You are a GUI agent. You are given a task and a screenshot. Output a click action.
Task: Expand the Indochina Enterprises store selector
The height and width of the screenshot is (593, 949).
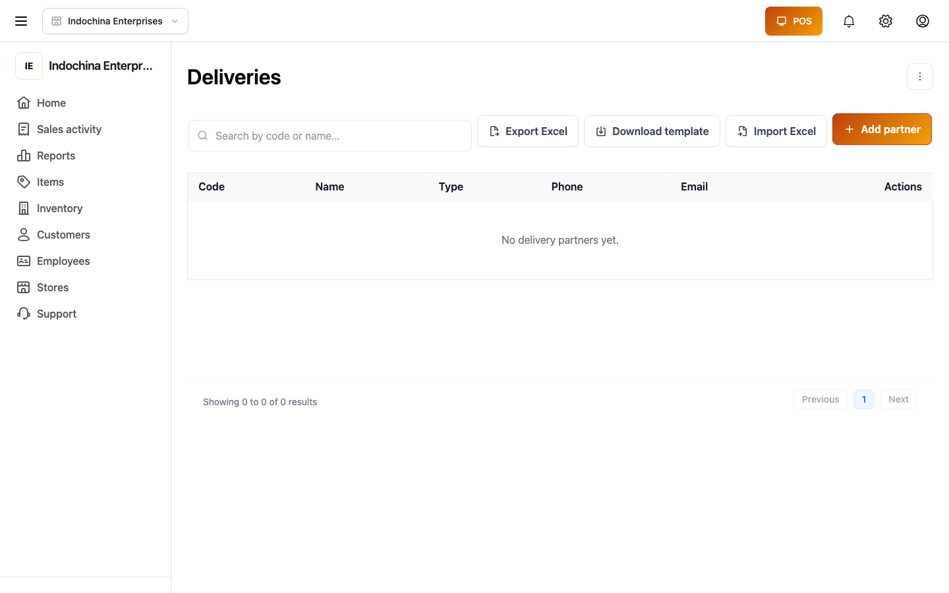pos(115,21)
